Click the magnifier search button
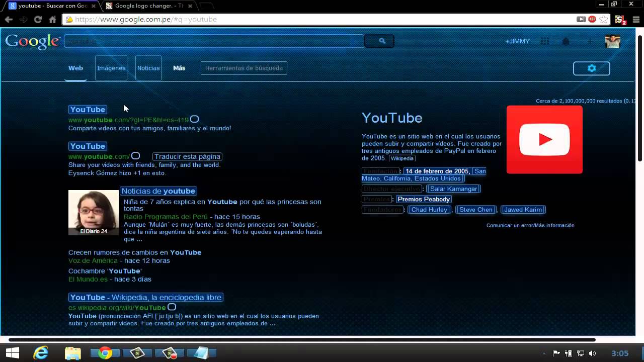644x362 pixels. [379, 41]
